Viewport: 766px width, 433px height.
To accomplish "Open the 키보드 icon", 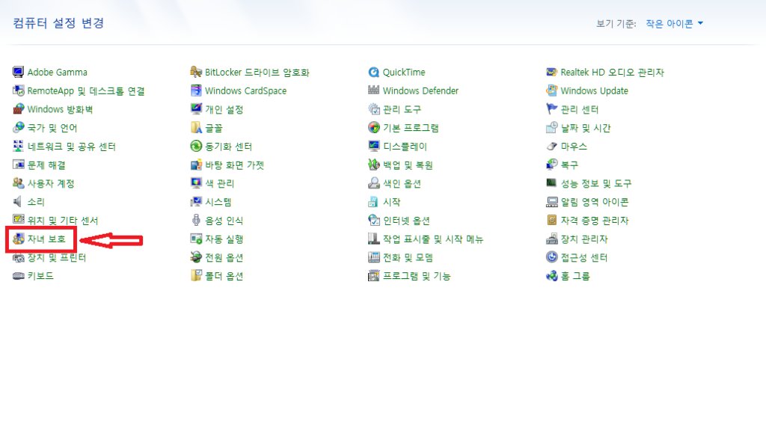I will [x=18, y=276].
